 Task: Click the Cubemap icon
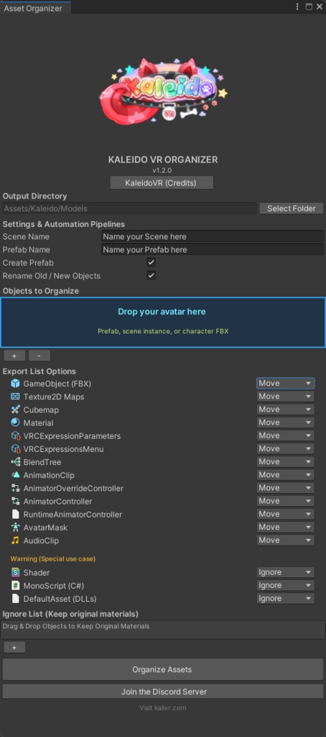pos(16,410)
